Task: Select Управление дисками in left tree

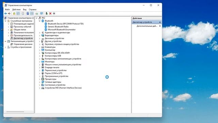Action: pos(23,44)
